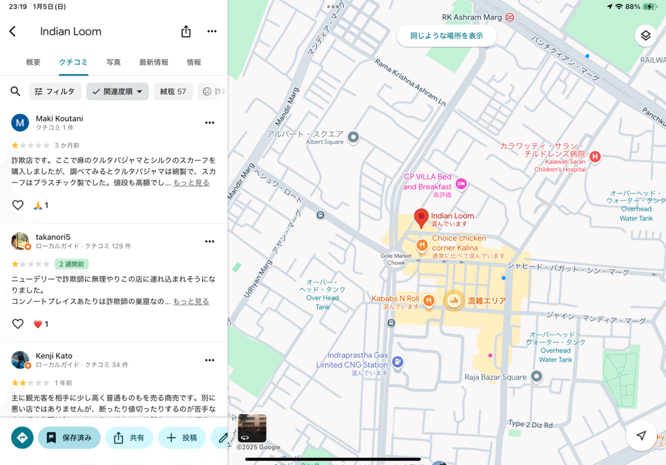Screen dimensions: 666x465
Task: Open takanori5's profile avatar
Action: (x=20, y=241)
